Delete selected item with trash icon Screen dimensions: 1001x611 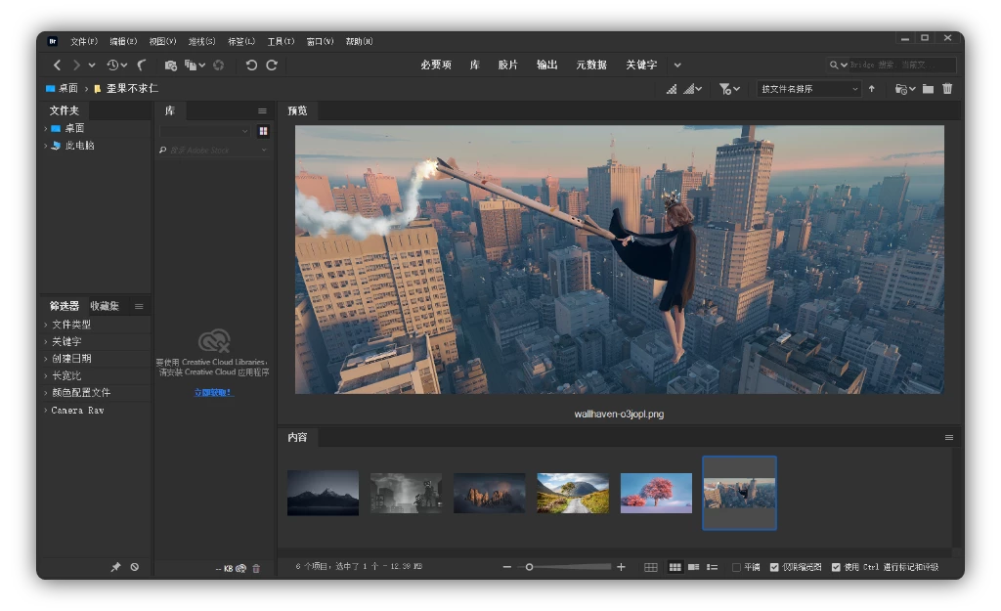click(947, 89)
